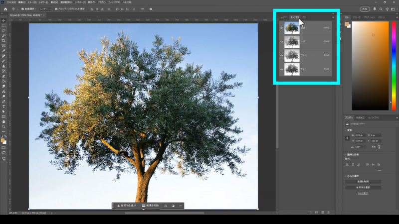Click the 共有 share button
This screenshot has width=399, height=224.
[x=365, y=9]
